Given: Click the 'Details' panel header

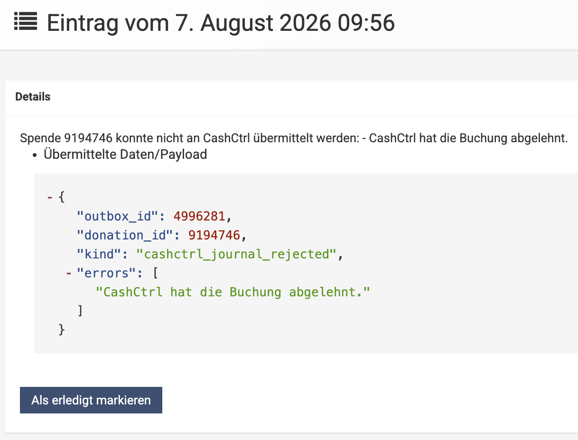Looking at the screenshot, I should point(33,97).
